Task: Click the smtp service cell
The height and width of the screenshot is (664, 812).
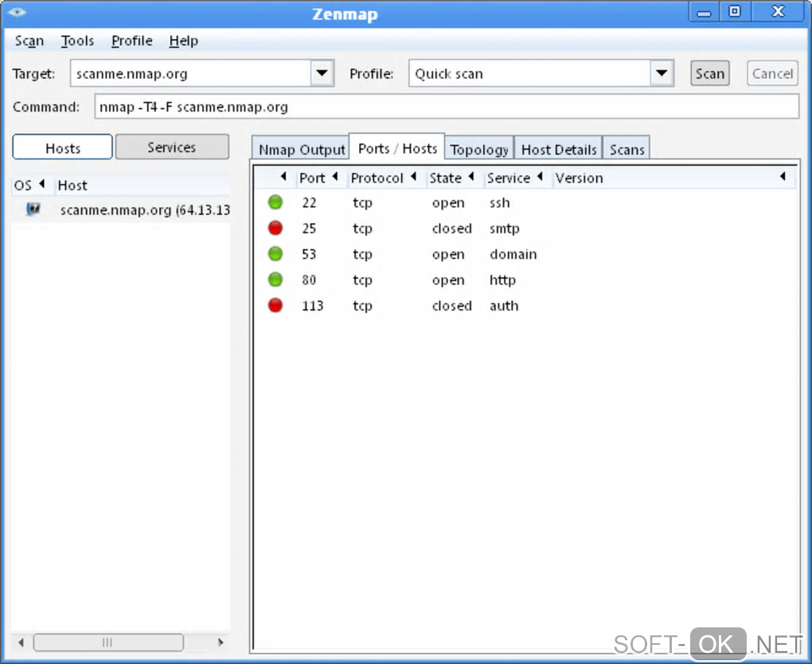Action: click(505, 228)
